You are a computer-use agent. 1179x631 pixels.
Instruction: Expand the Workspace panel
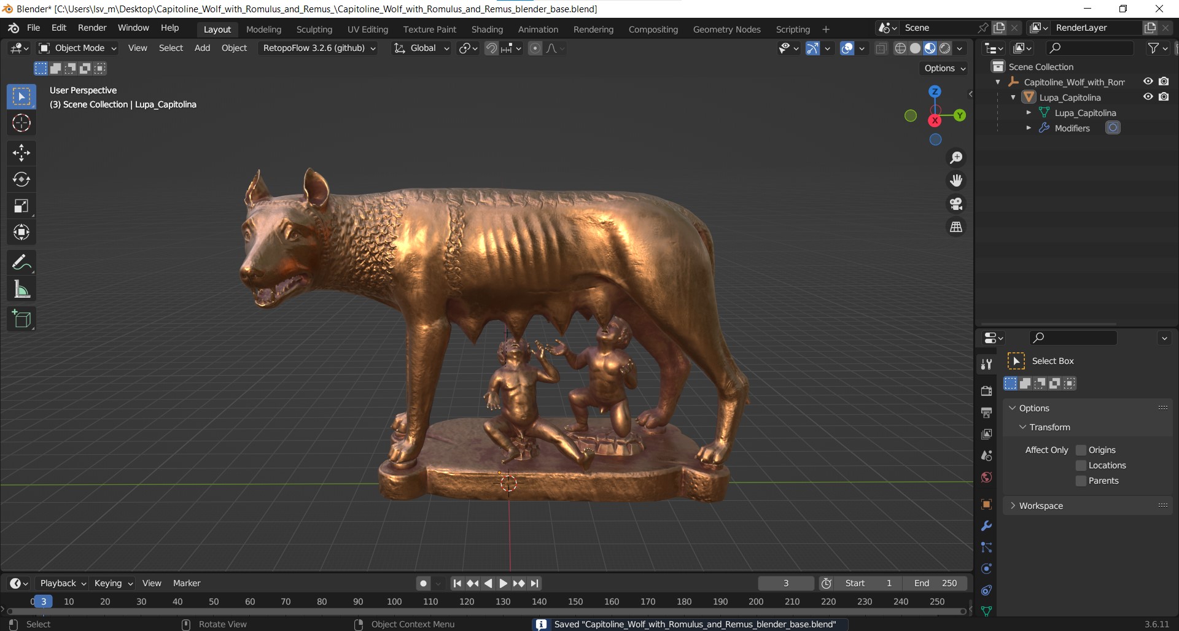1013,506
